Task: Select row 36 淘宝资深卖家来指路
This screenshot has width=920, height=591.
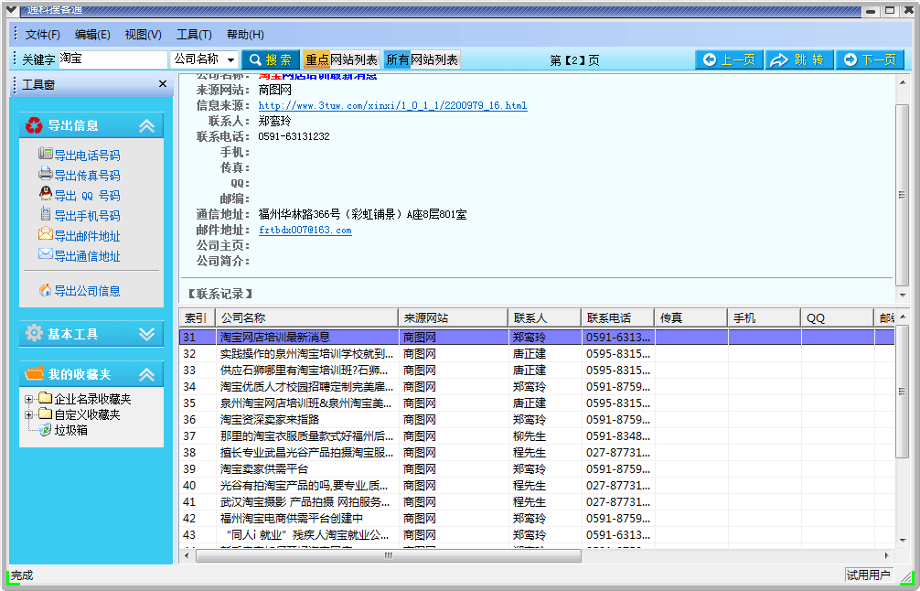Action: pyautogui.click(x=537, y=420)
